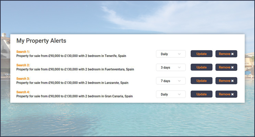Select the Search 4: label
Viewport: 255px width, 137px height.
coord(23,92)
